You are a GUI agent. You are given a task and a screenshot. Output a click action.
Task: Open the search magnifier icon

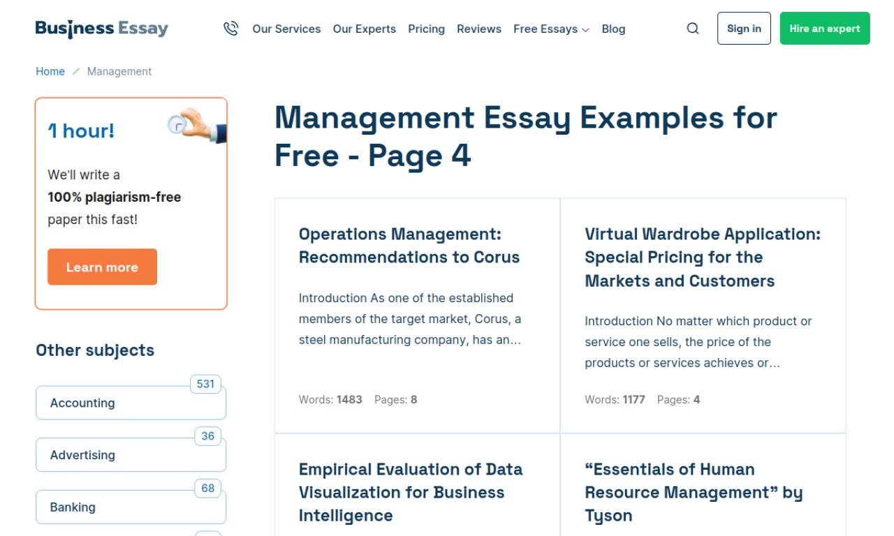point(693,29)
